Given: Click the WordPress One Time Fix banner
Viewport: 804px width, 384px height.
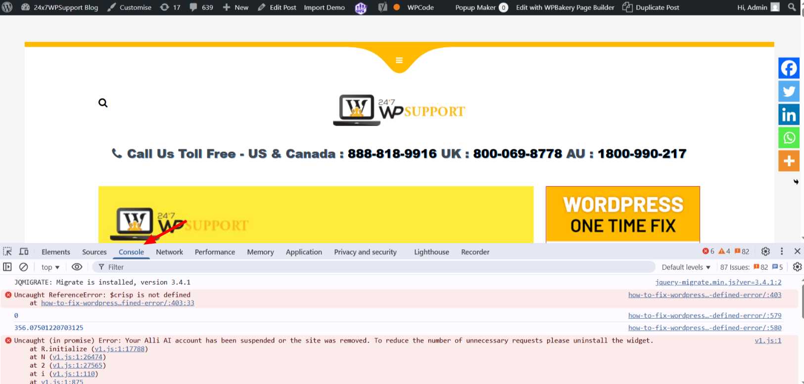Looking at the screenshot, I should (x=622, y=214).
